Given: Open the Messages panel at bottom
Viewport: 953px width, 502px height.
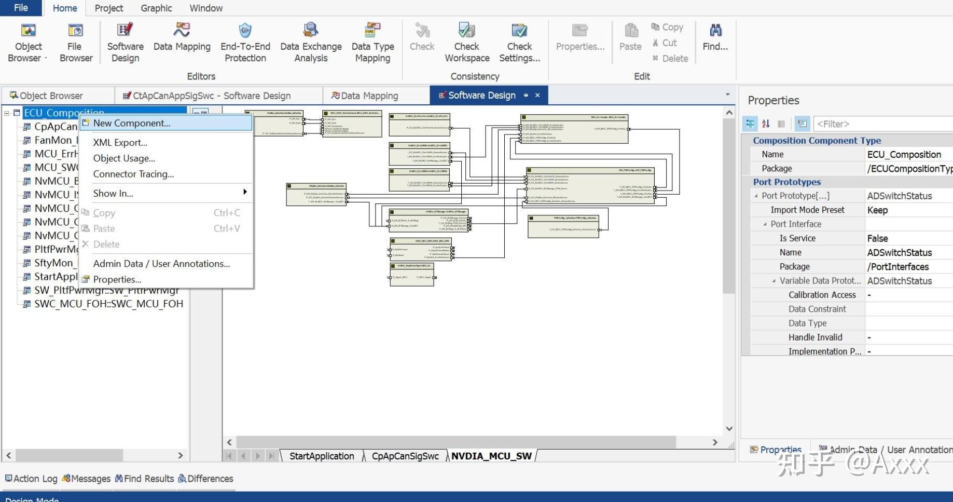Looking at the screenshot, I should pyautogui.click(x=86, y=479).
